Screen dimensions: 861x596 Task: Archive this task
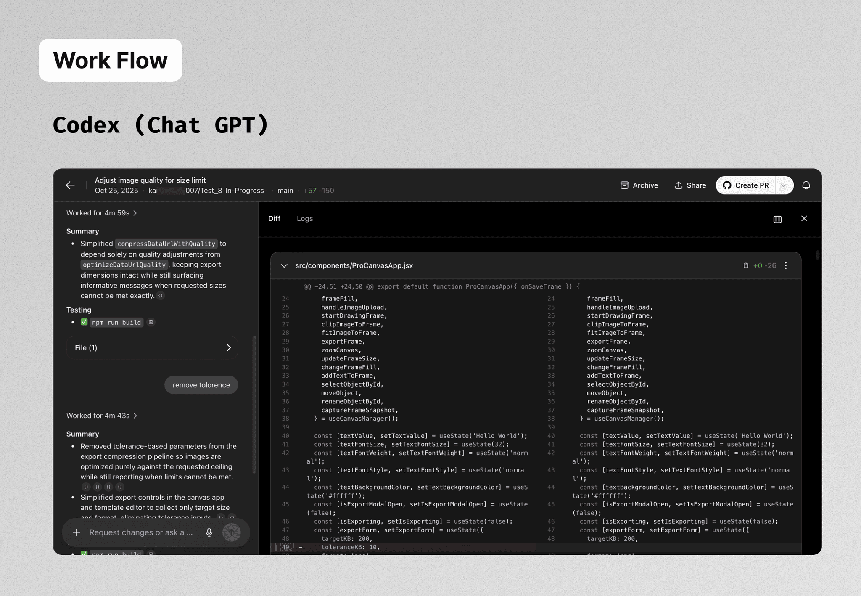click(x=639, y=185)
